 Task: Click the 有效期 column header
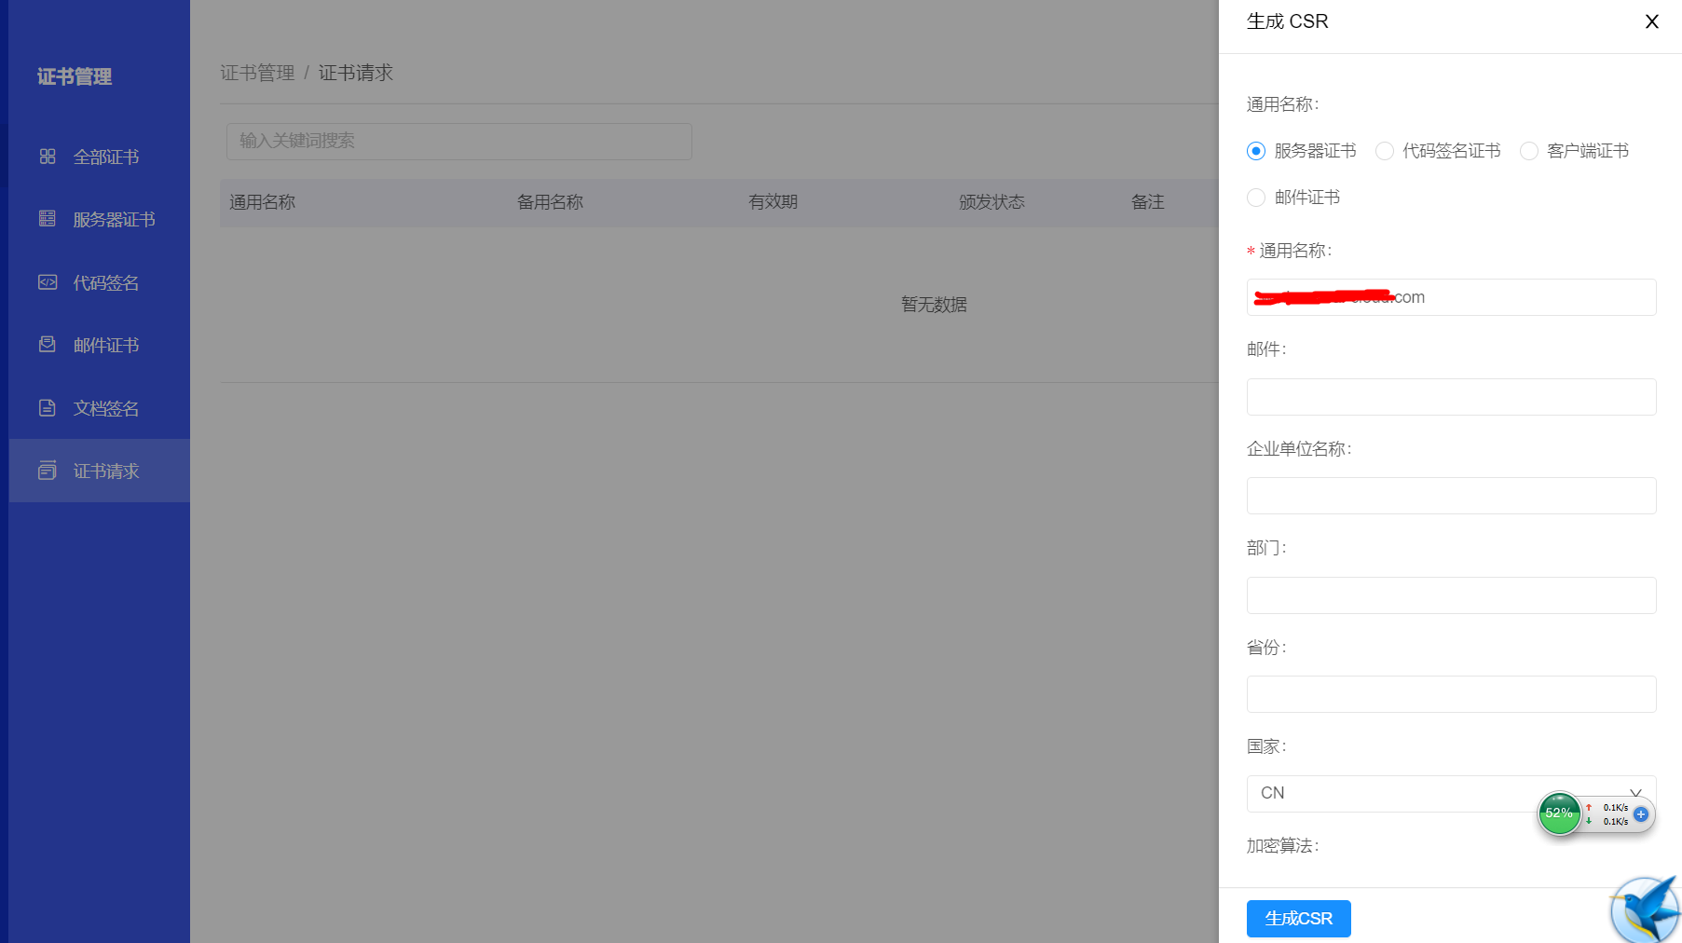coord(773,202)
